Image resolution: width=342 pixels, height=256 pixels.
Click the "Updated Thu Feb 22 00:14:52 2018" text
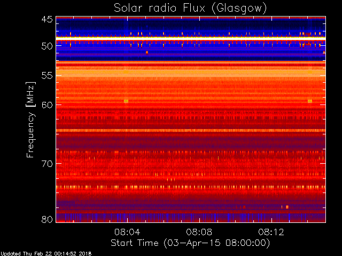click(x=46, y=254)
